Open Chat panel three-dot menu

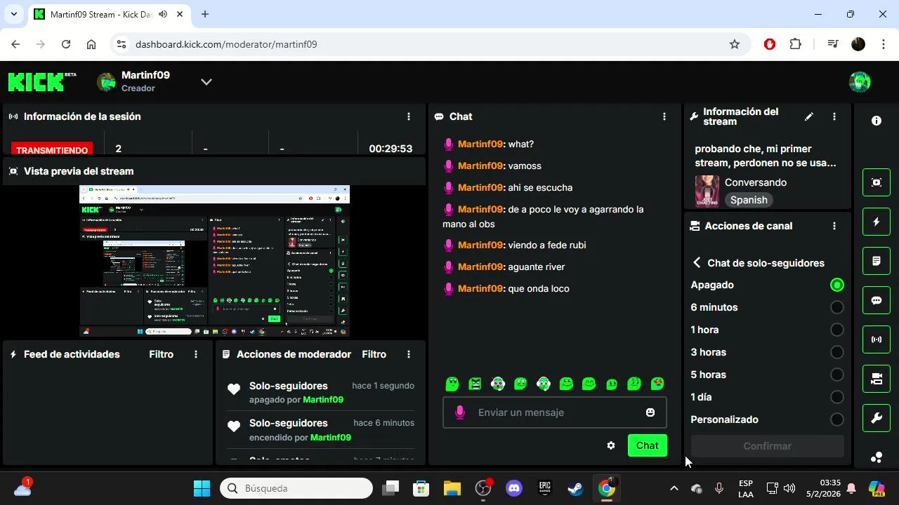coord(664,116)
